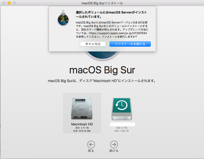Viewport: 204px width, 159px height.
Task: Click the Big Sur installer icon in dialog
Action: (63, 18)
